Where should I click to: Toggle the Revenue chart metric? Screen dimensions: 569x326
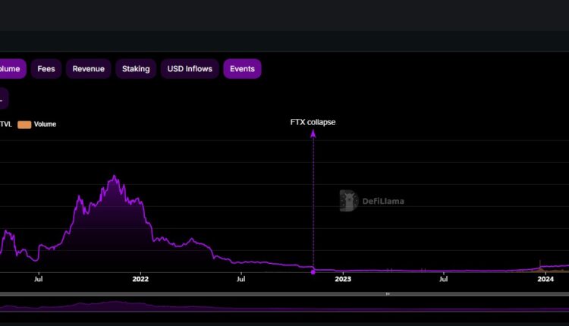[x=88, y=69]
